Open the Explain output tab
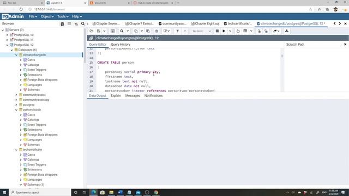 pyautogui.click(x=116, y=96)
